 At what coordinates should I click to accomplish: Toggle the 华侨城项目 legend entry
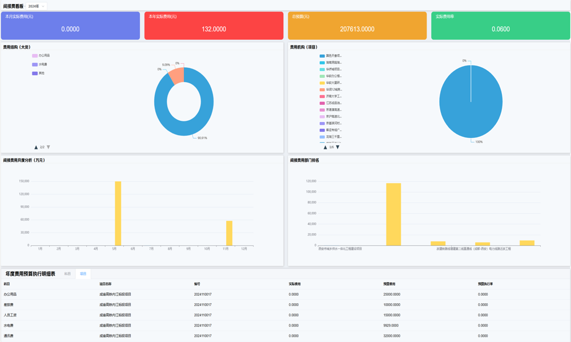coord(331,70)
